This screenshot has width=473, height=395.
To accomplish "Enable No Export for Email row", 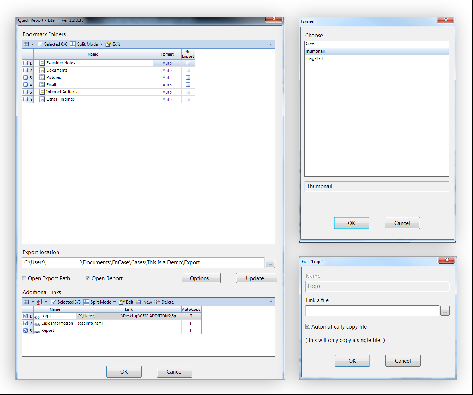I will (188, 85).
